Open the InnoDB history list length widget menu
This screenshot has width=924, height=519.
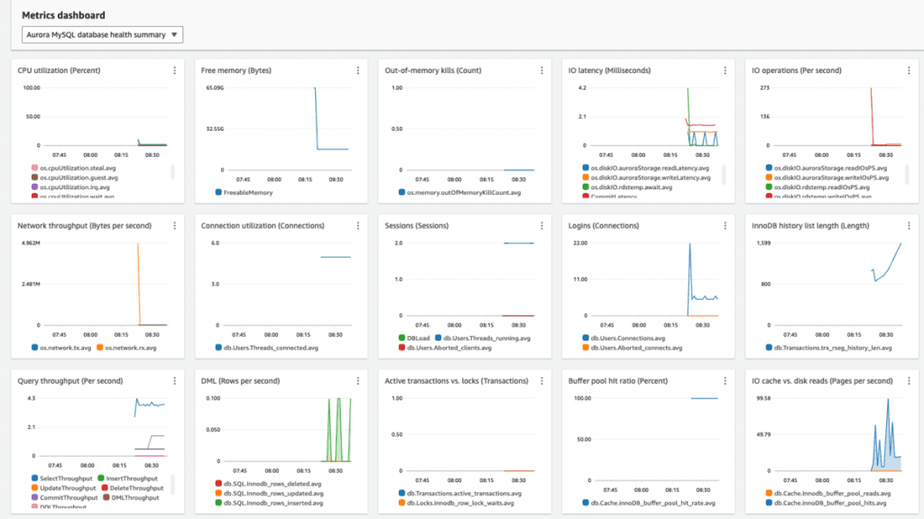906,225
